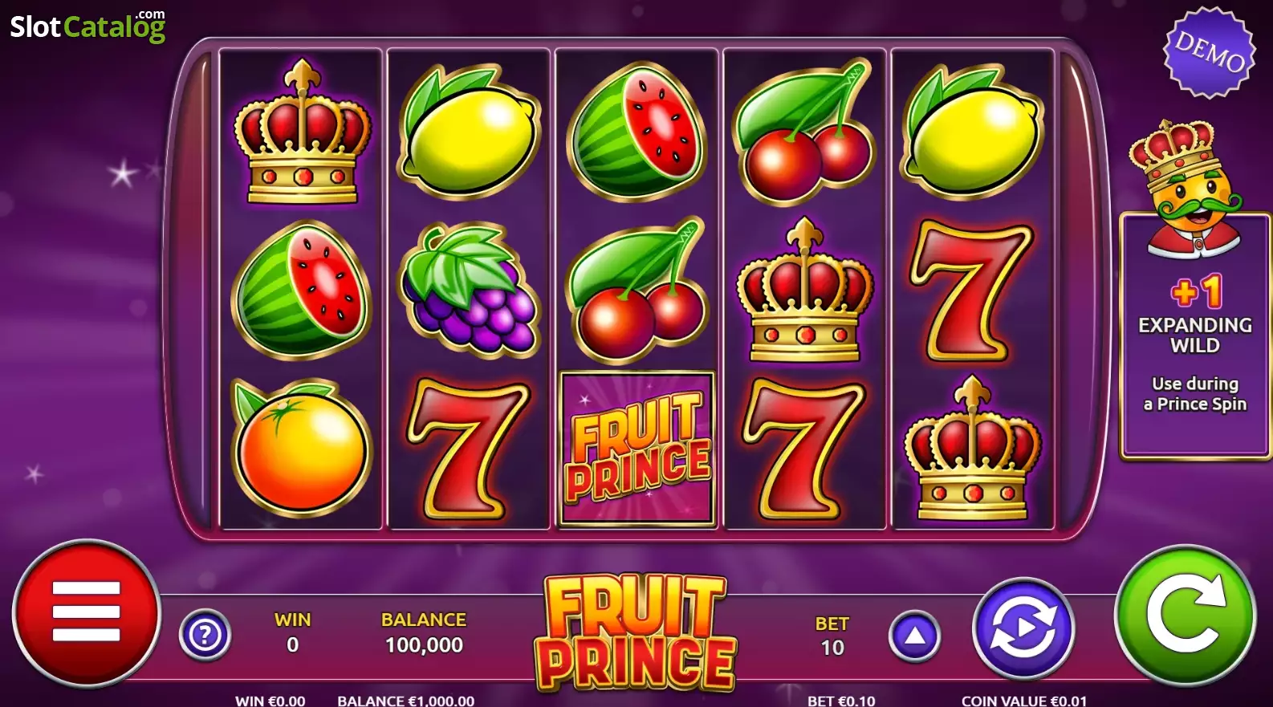Image resolution: width=1273 pixels, height=707 pixels.
Task: Click the Fruit Prince game logo
Action: (x=636, y=633)
